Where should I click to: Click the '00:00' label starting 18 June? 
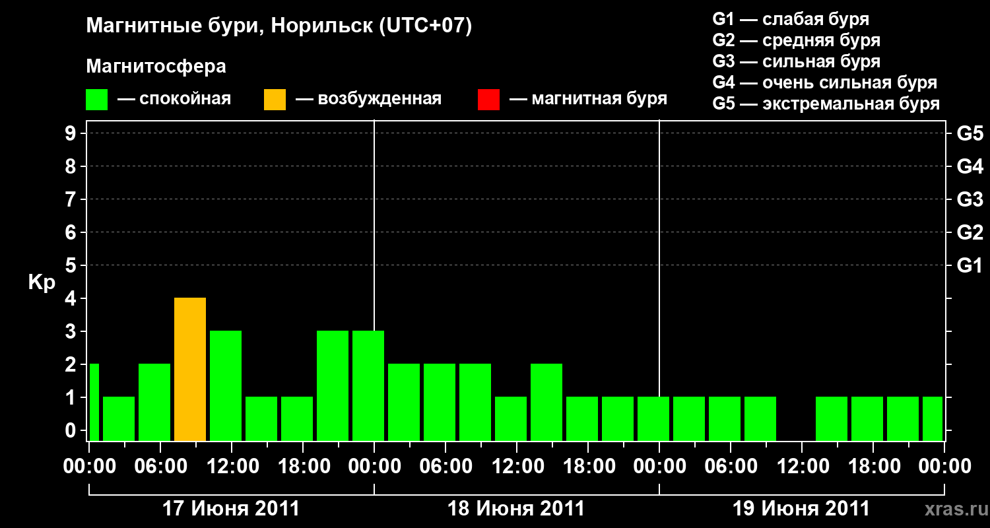coord(374,467)
